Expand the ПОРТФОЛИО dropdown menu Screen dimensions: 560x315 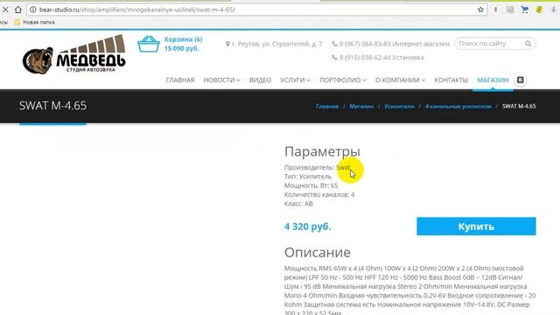pos(342,80)
